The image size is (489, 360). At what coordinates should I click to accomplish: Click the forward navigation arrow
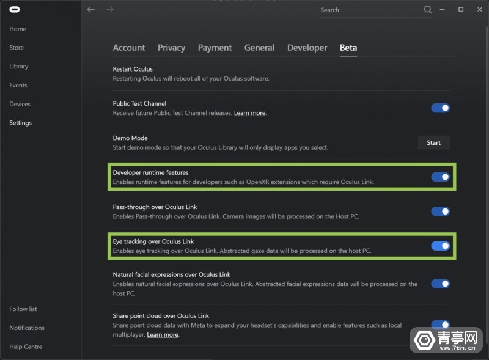point(110,10)
